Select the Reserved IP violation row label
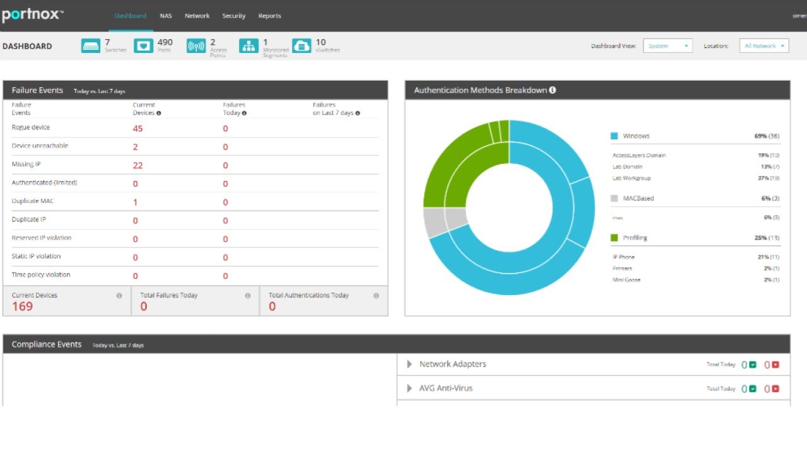 42,238
